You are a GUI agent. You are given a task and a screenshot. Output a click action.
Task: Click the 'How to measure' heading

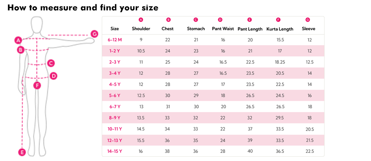pos(83,8)
